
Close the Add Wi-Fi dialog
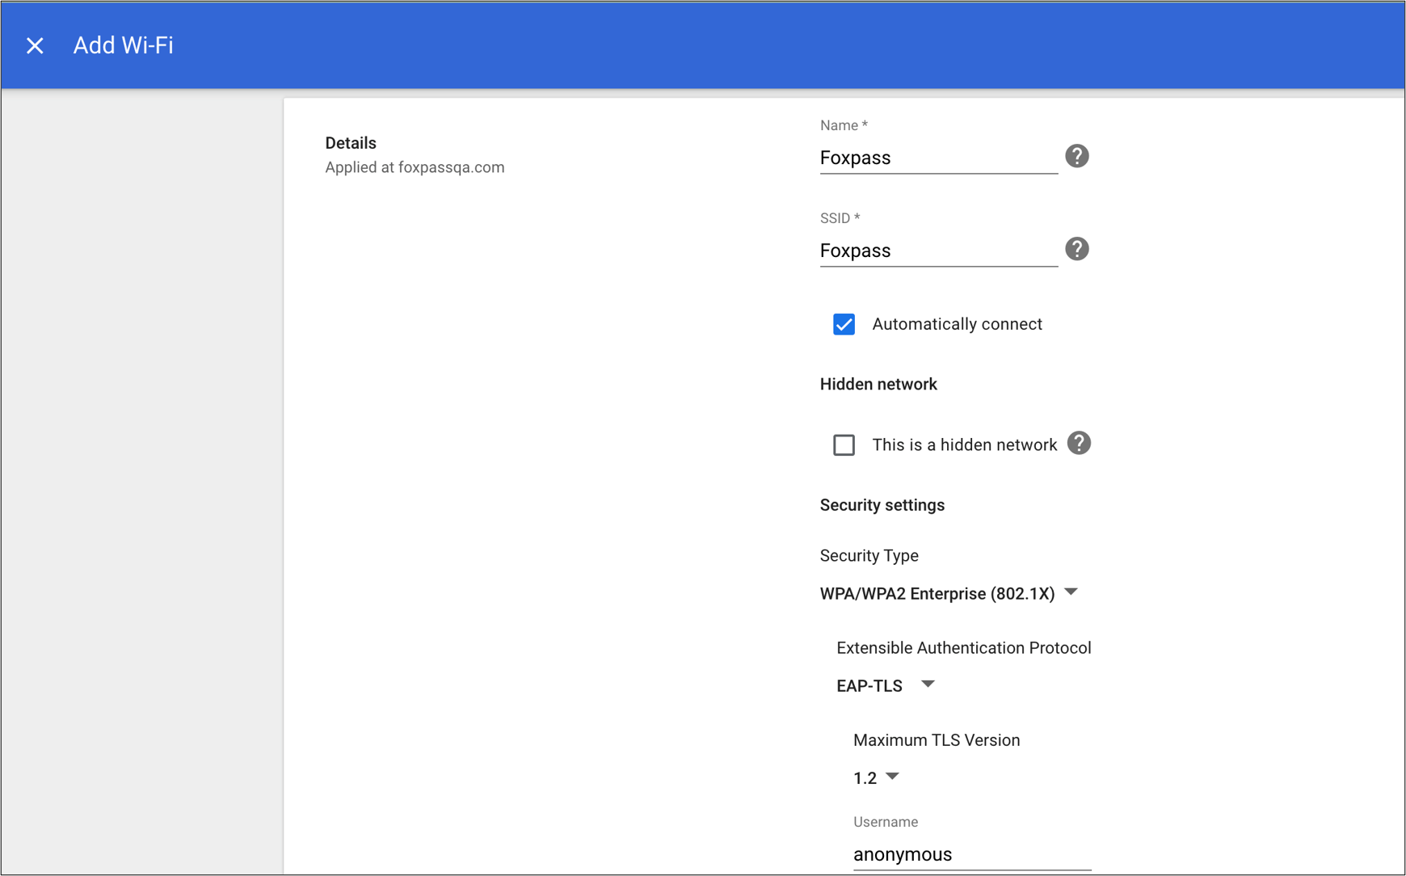tap(35, 45)
